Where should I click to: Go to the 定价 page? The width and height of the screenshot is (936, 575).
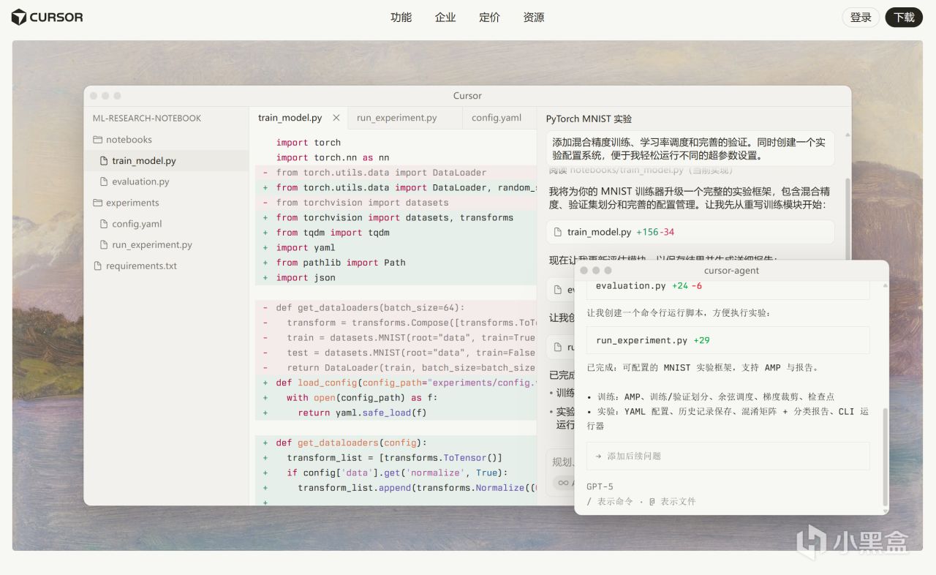[x=489, y=18]
